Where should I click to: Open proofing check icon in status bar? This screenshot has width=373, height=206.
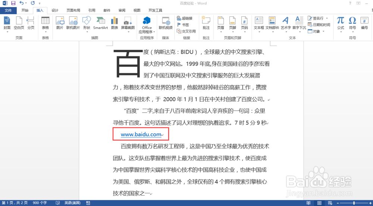click(x=57, y=203)
